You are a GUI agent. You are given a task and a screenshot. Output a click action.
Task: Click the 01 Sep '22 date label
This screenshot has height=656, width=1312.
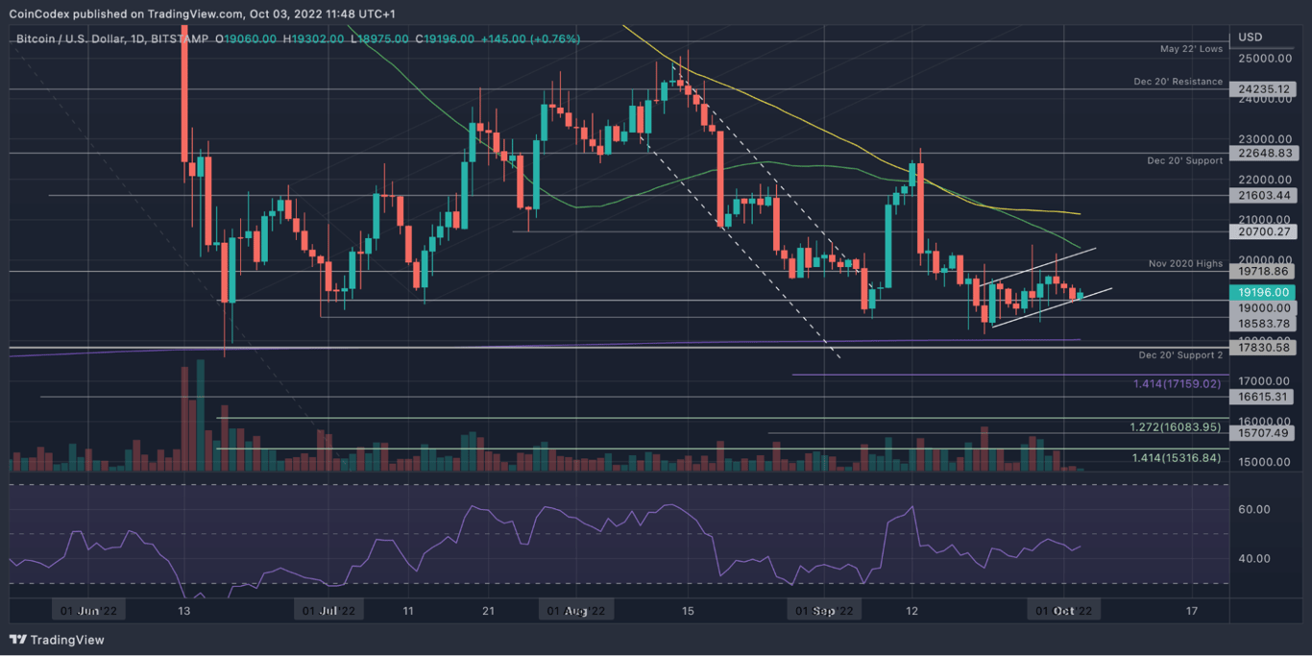[x=824, y=609]
